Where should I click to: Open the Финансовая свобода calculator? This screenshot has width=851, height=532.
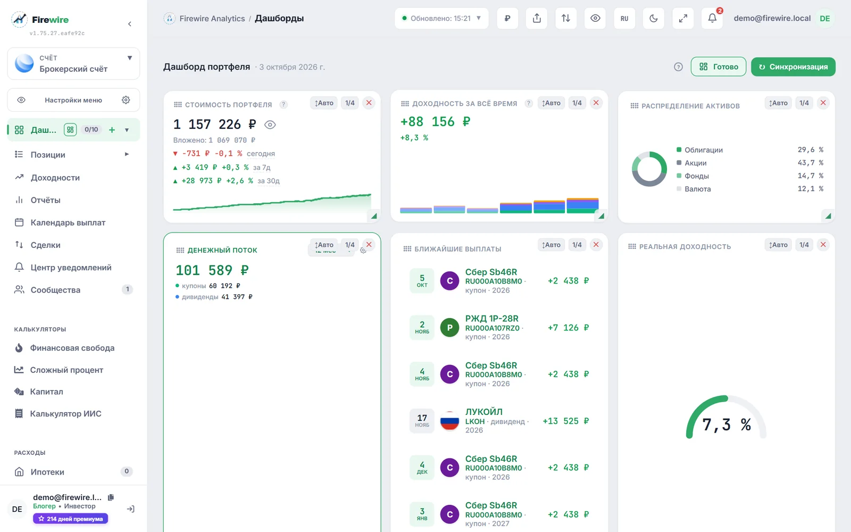(73, 348)
